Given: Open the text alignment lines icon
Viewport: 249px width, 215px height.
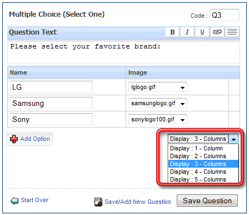Looking at the screenshot, I should point(232,32).
